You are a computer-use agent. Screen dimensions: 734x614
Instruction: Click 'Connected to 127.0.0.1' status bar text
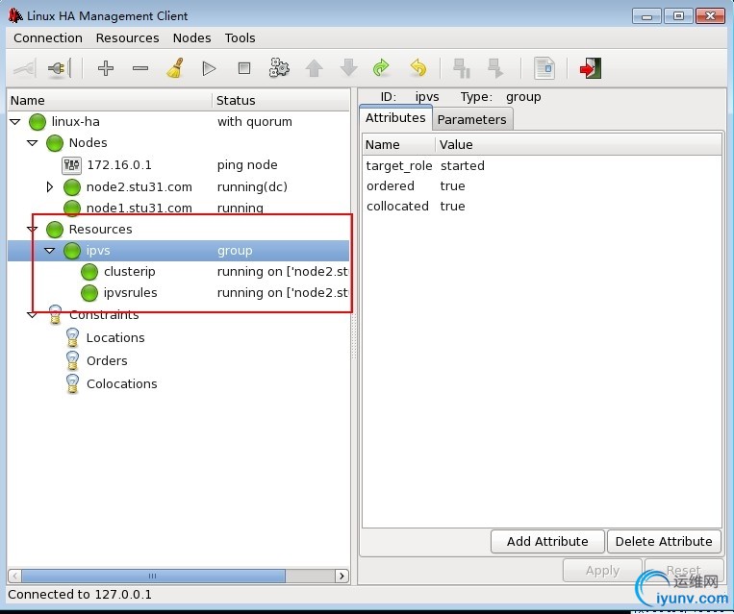coord(80,595)
